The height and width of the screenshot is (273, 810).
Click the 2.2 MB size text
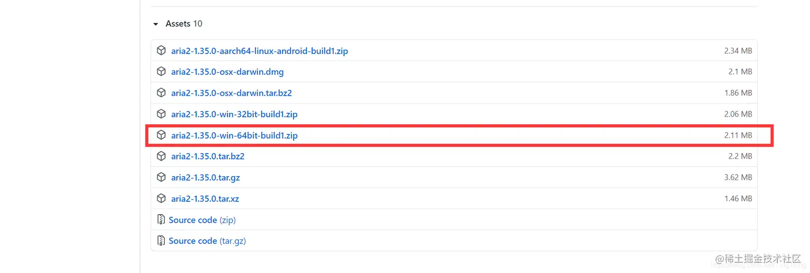[x=740, y=156]
